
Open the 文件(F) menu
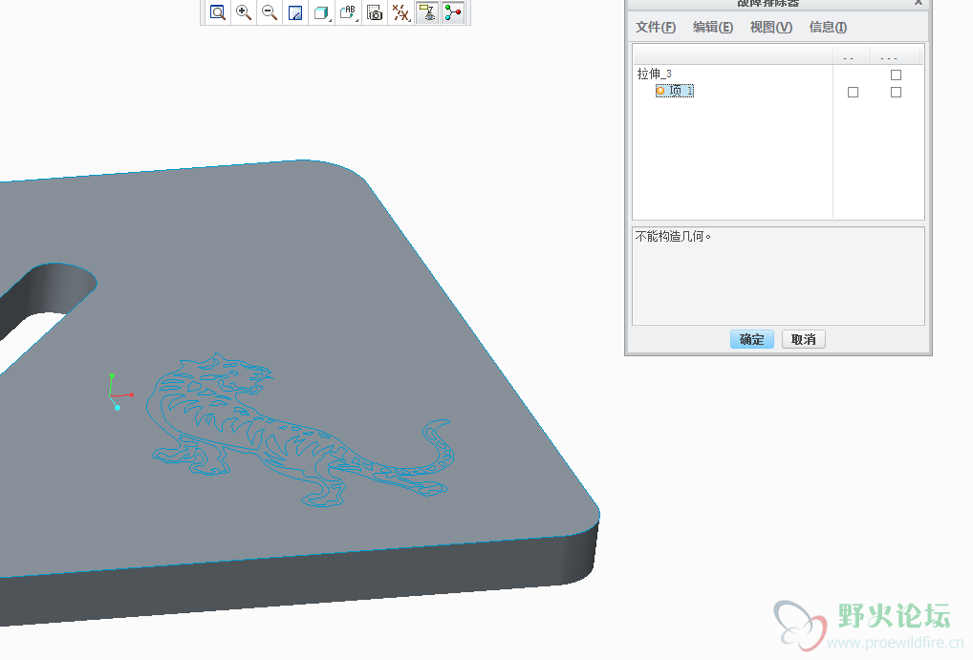(656, 28)
